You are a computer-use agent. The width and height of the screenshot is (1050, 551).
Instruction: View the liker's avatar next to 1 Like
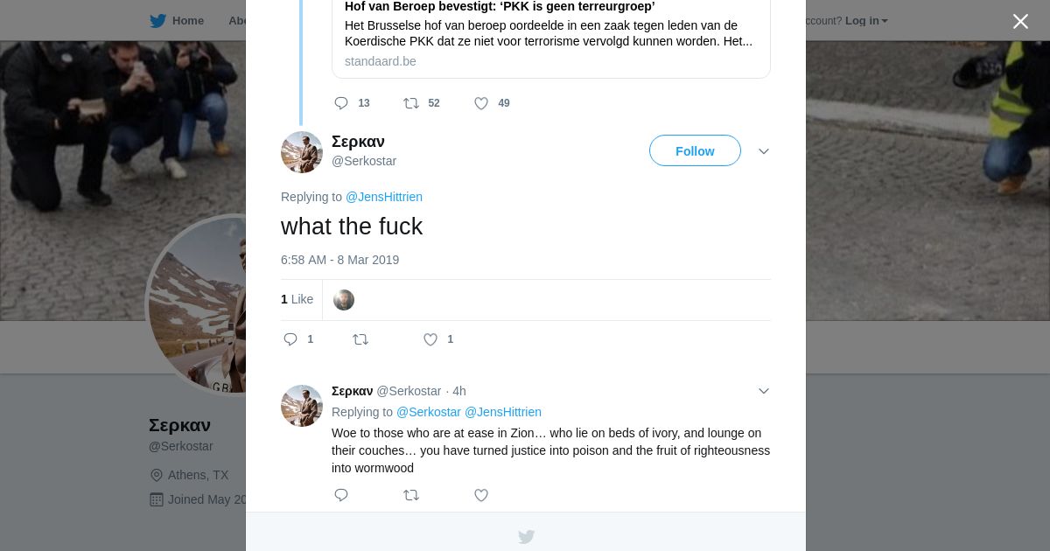click(344, 300)
